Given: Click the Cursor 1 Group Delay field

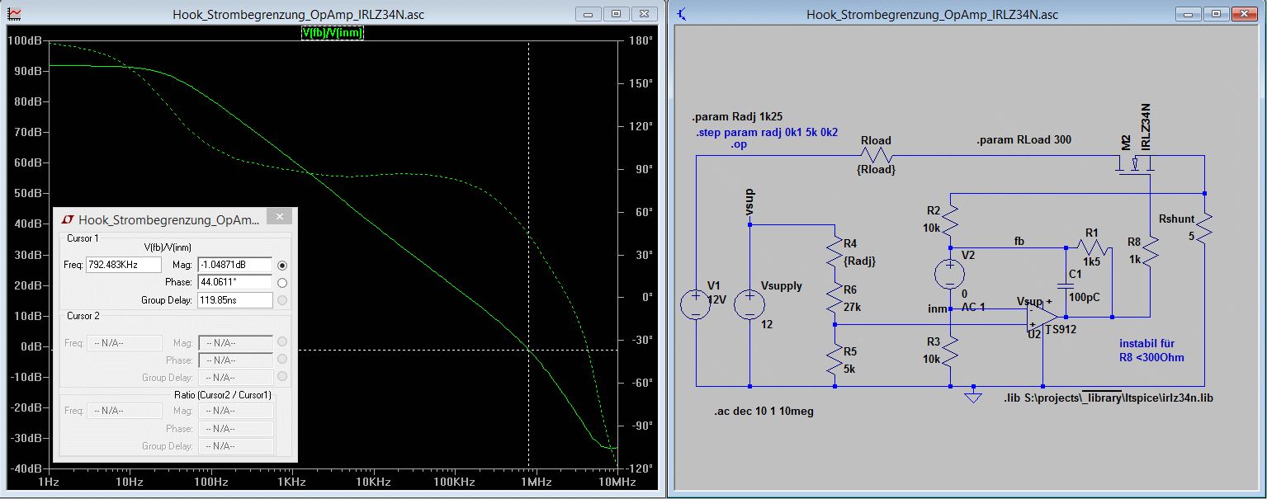Looking at the screenshot, I should [235, 300].
